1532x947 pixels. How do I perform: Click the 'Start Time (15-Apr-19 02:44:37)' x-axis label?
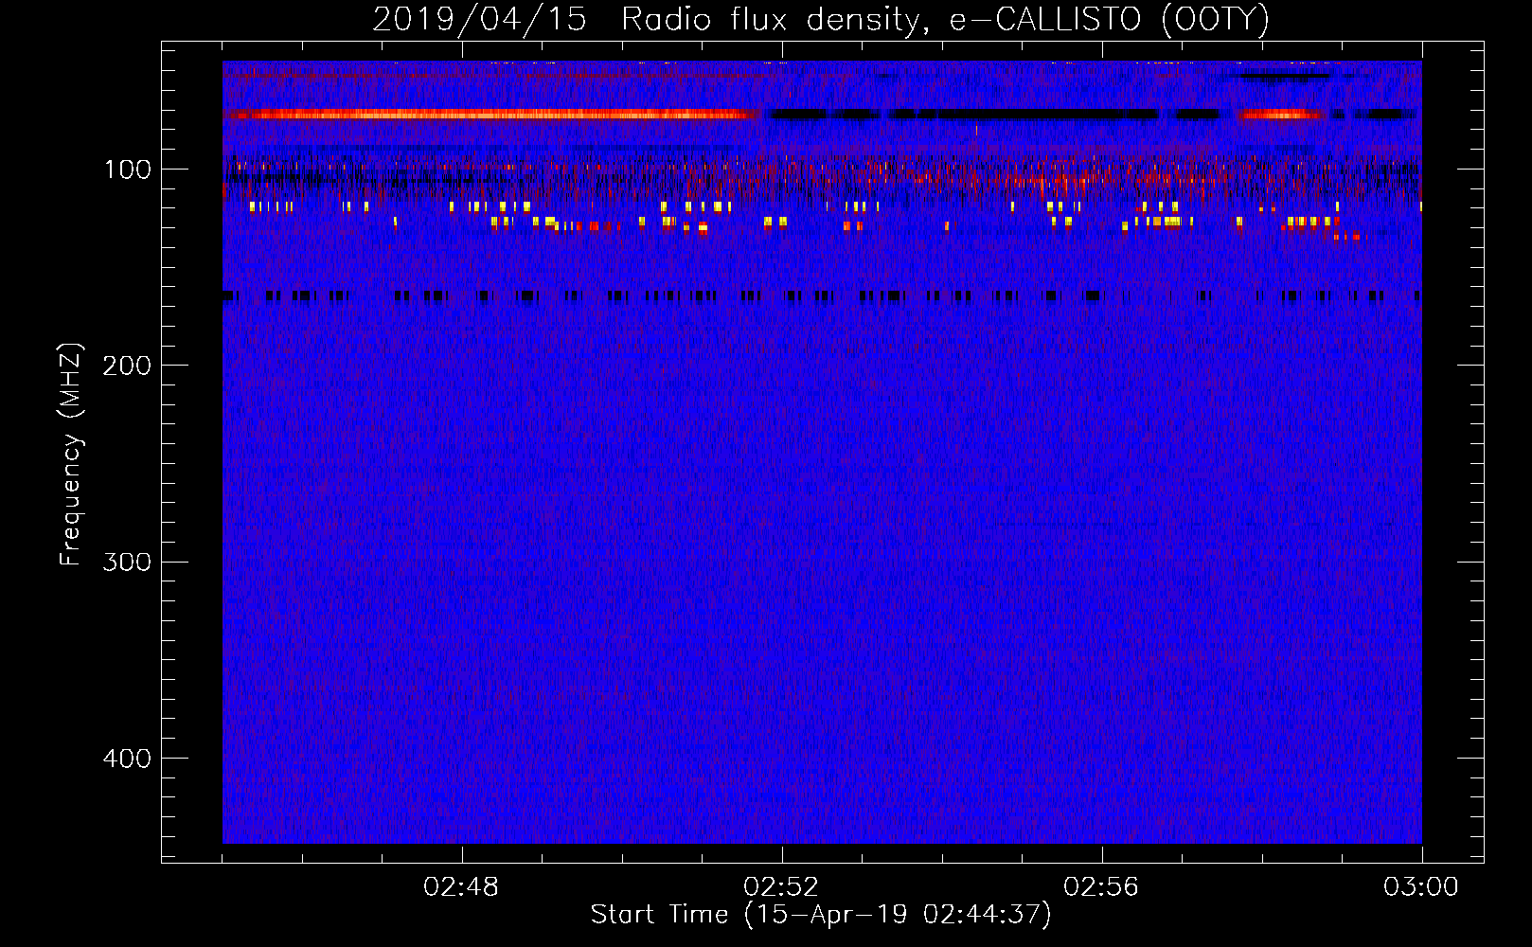tap(821, 915)
